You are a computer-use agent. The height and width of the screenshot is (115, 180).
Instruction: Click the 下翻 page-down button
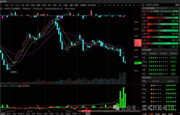[x=71, y=5]
